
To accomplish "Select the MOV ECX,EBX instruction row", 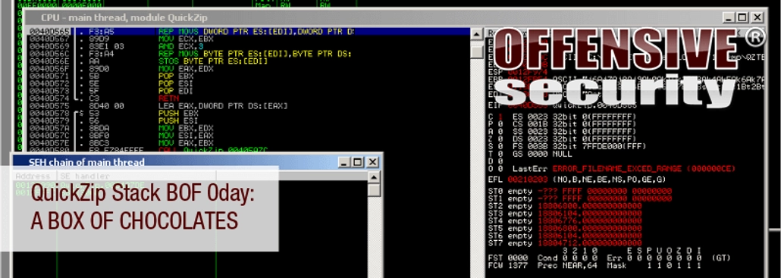I will 248,39.
